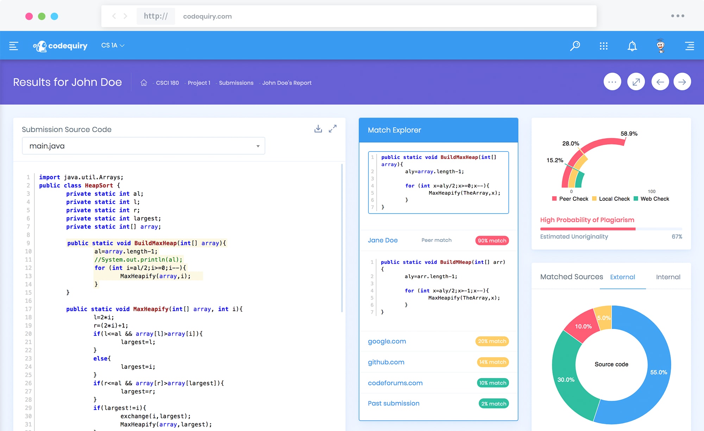Screen dimensions: 704x431
Task: View notifications via the bell icon
Action: [x=632, y=46]
